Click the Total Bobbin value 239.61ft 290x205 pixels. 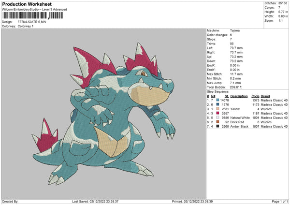236,87
